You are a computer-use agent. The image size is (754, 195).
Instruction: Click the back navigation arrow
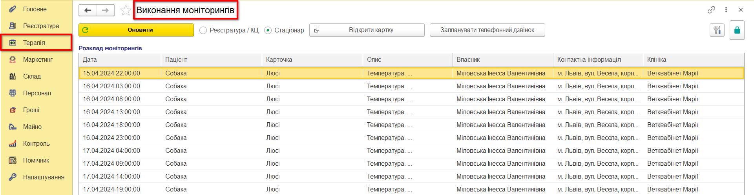(88, 11)
